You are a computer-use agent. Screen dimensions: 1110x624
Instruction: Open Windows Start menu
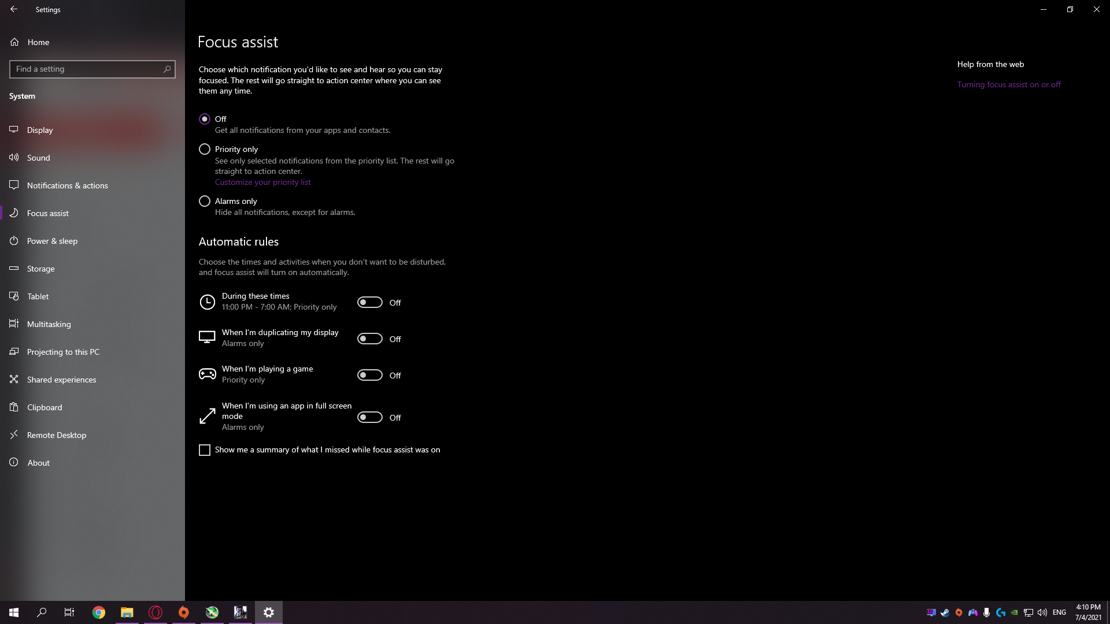click(x=14, y=612)
